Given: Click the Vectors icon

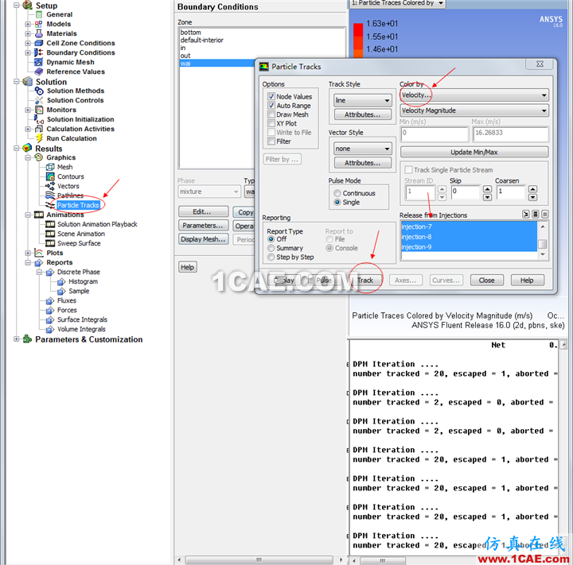Looking at the screenshot, I should [x=50, y=186].
